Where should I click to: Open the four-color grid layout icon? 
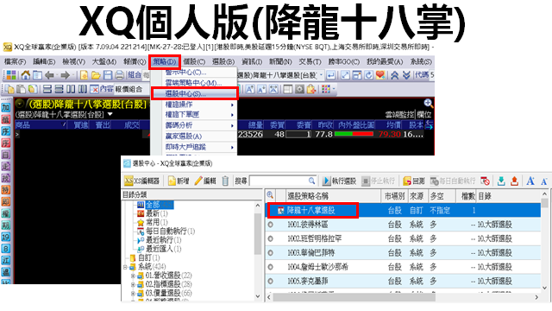point(11,75)
